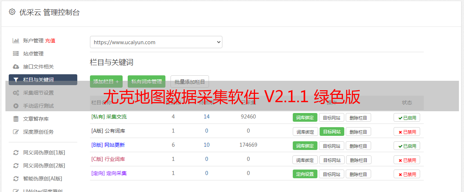This screenshot has width=464, height=192.
Task: Click the 添加栏目 + button
Action: point(106,82)
